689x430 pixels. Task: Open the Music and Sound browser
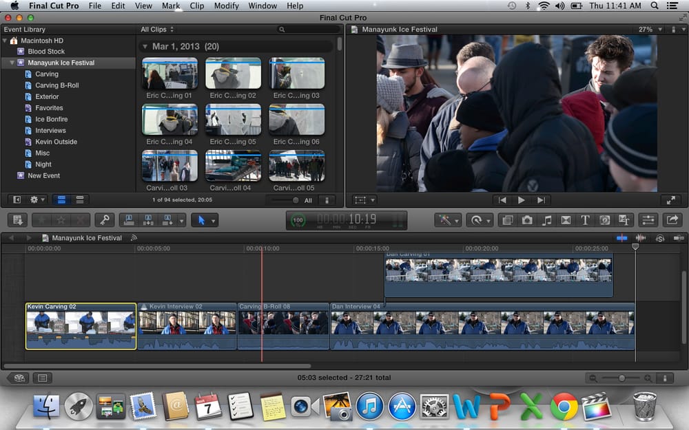click(546, 220)
